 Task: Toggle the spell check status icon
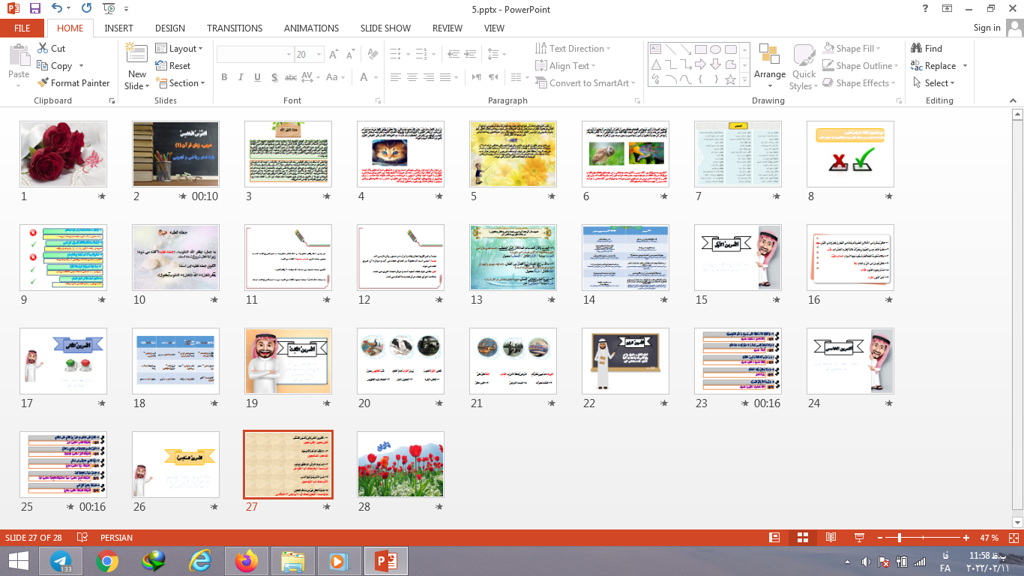tap(83, 538)
